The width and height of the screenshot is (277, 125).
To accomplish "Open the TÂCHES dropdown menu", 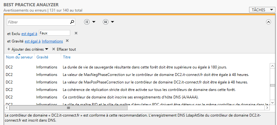I will (x=263, y=10).
